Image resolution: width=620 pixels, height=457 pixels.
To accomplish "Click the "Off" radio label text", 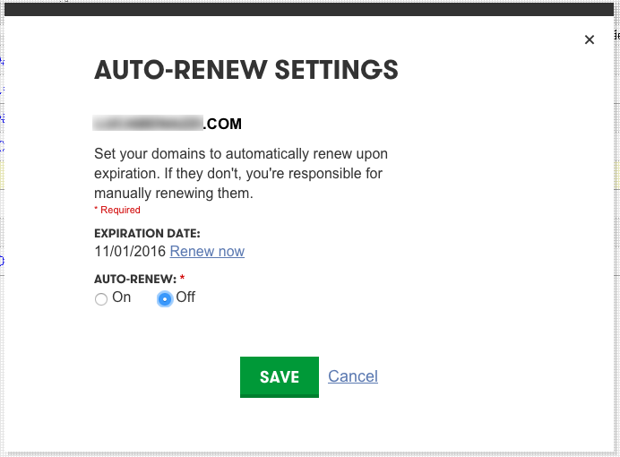I will [x=185, y=297].
